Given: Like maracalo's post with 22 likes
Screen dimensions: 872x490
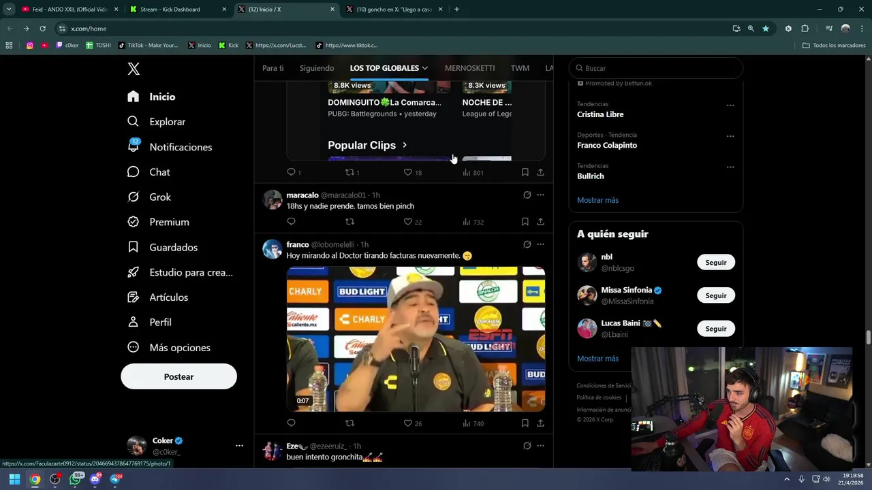Looking at the screenshot, I should pyautogui.click(x=413, y=222).
